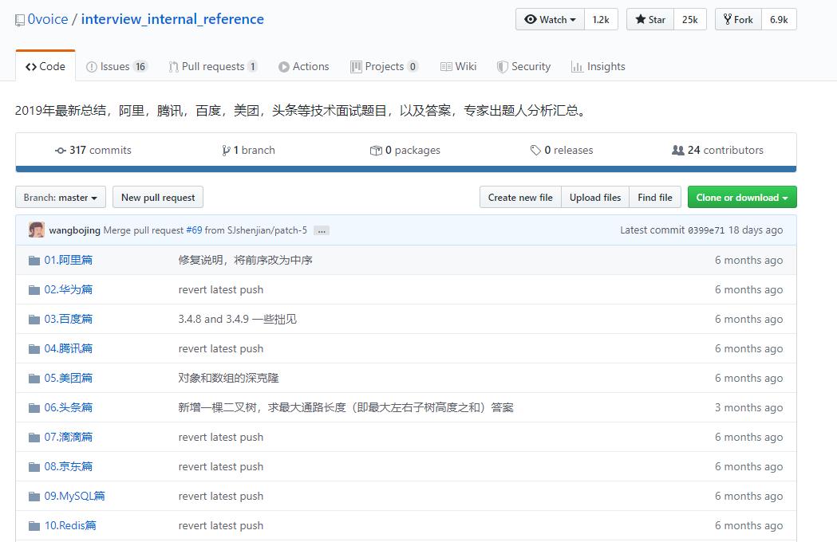Open the Branch: master selector
The image size is (837, 542).
click(x=60, y=197)
